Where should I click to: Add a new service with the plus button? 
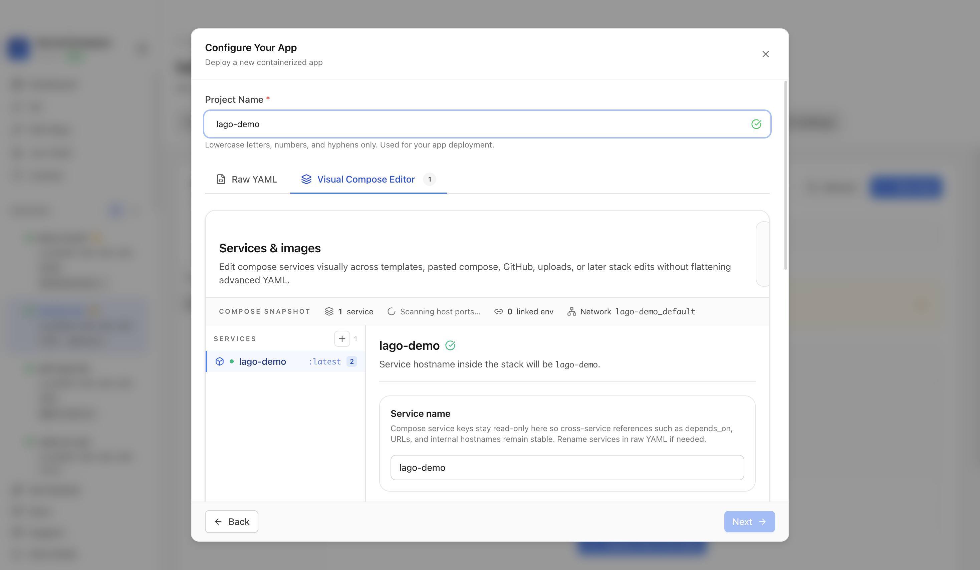[342, 339]
